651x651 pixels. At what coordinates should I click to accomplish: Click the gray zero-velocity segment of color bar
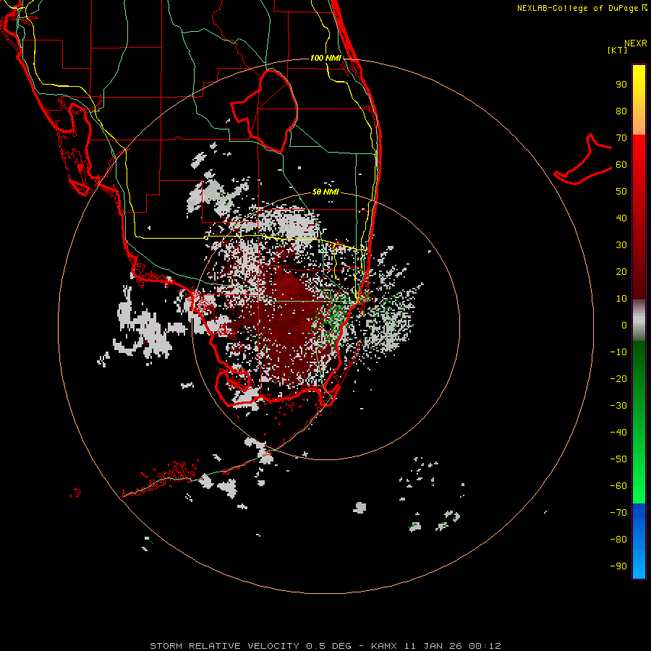(639, 320)
